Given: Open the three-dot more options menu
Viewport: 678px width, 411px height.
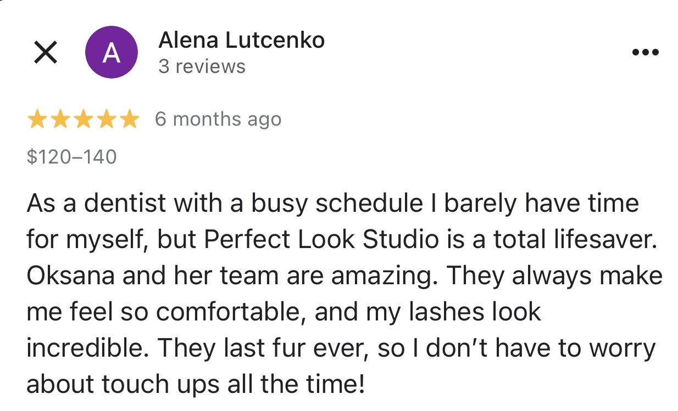Looking at the screenshot, I should point(645,53).
